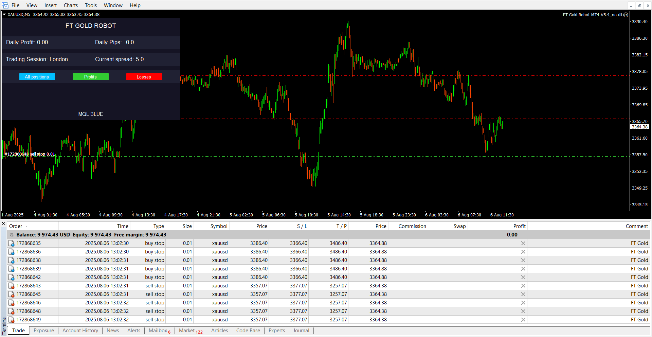The image size is (652, 337).
Task: Click the sell stop icon for order 172868645
Action: [11, 294]
